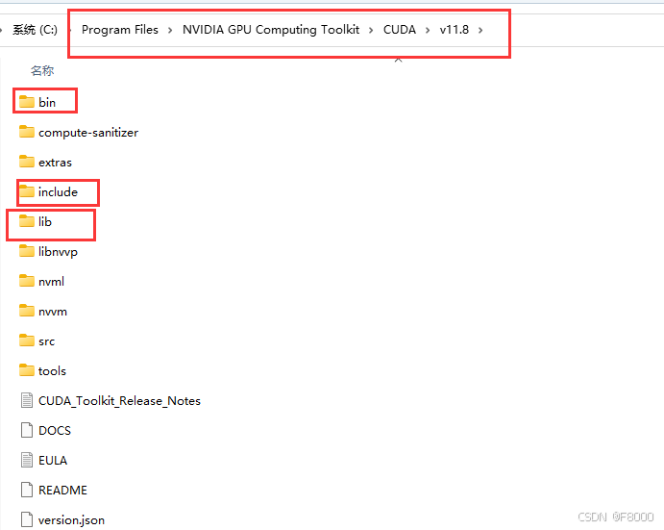The height and width of the screenshot is (530, 664).
Task: Select the libnvvp folder icon
Action: tap(27, 251)
